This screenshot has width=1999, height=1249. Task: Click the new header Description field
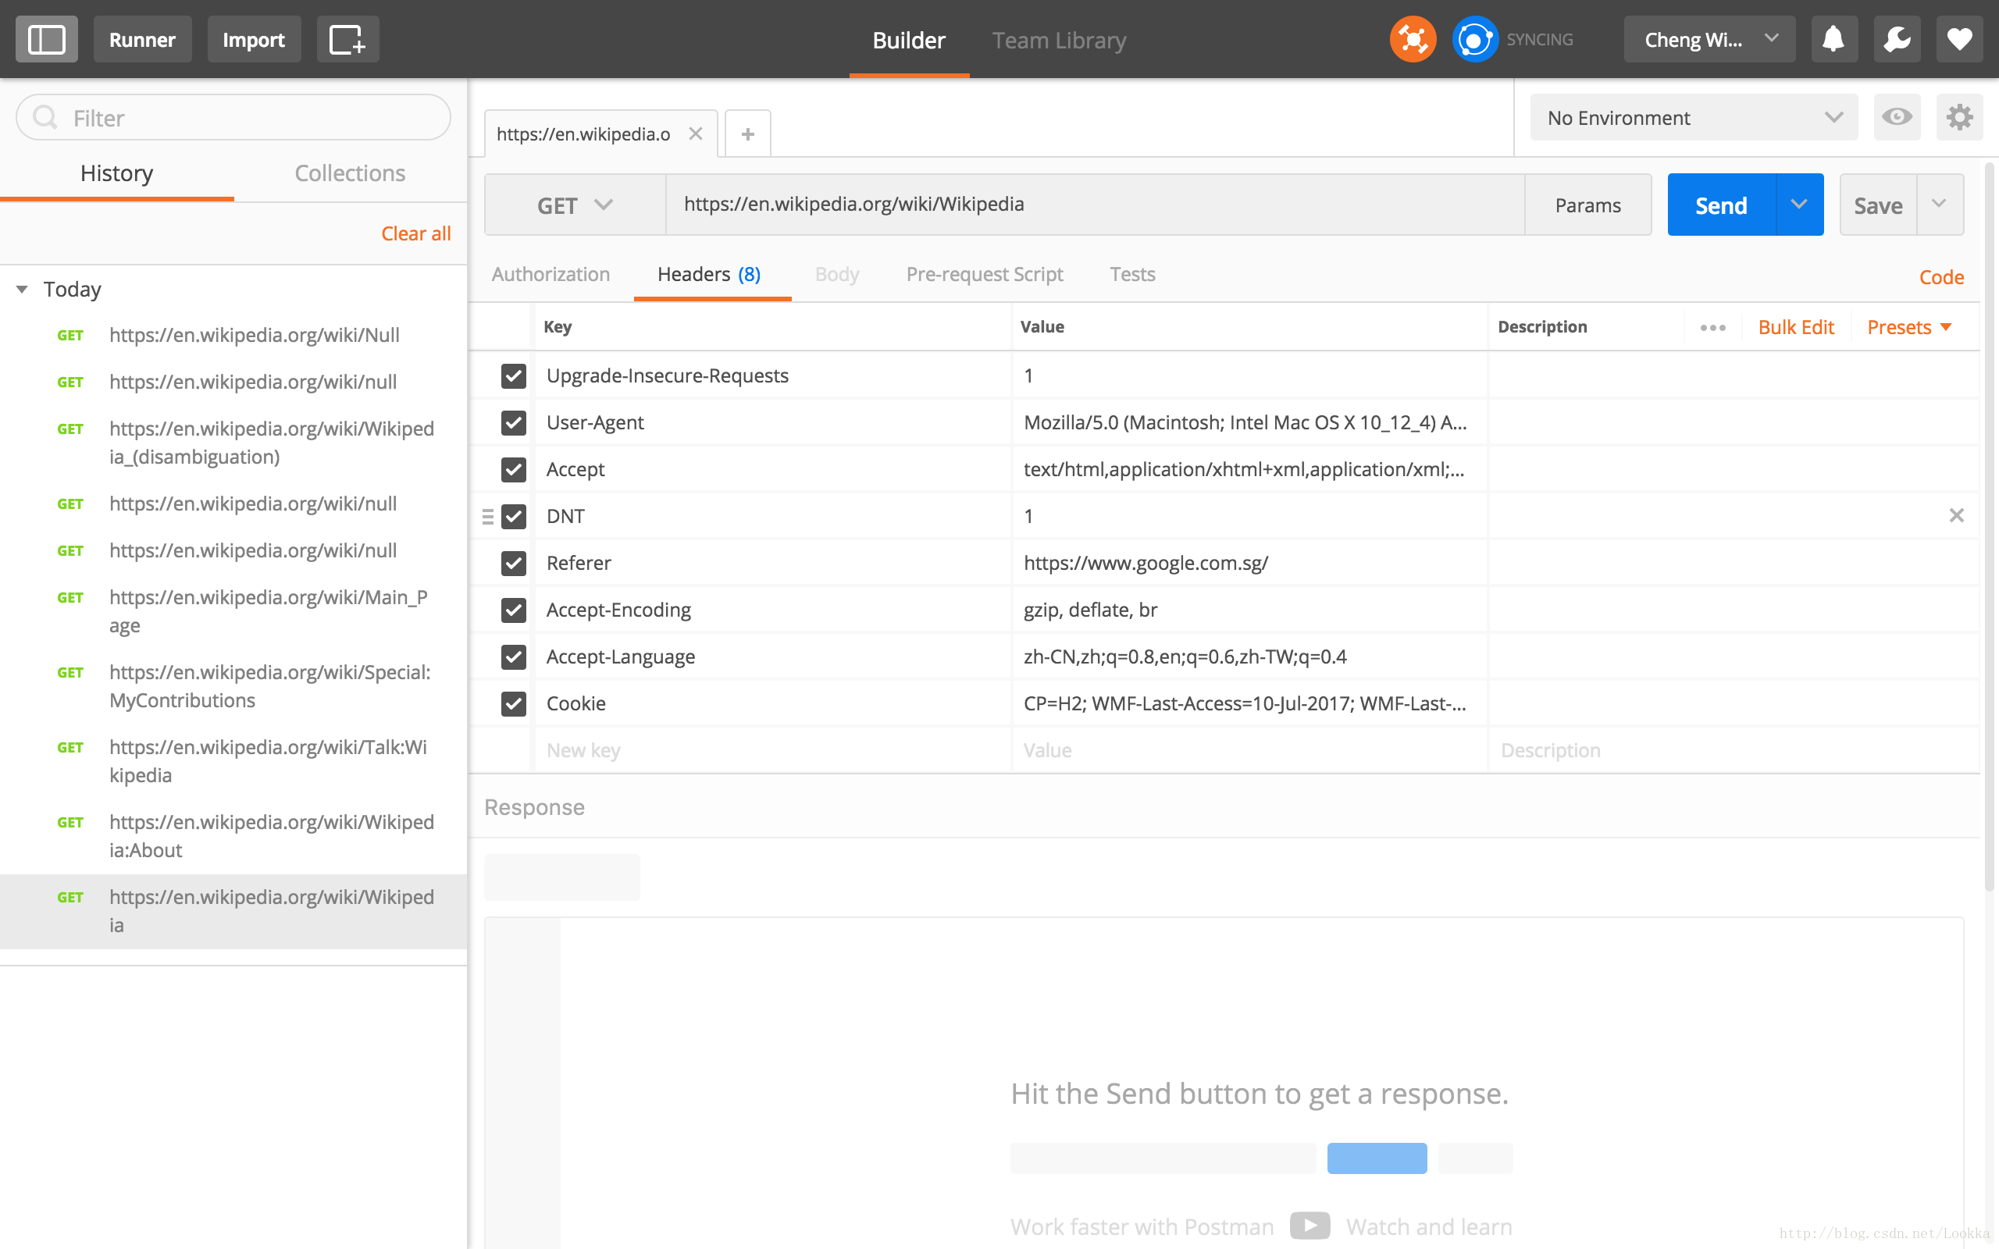pyautogui.click(x=1734, y=750)
